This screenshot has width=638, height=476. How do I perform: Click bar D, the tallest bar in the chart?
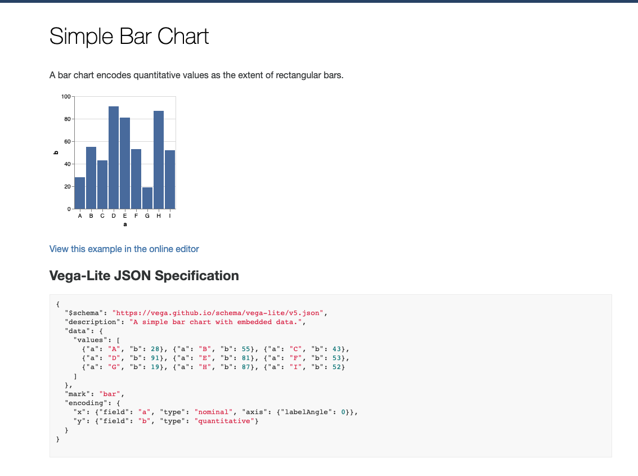(114, 158)
